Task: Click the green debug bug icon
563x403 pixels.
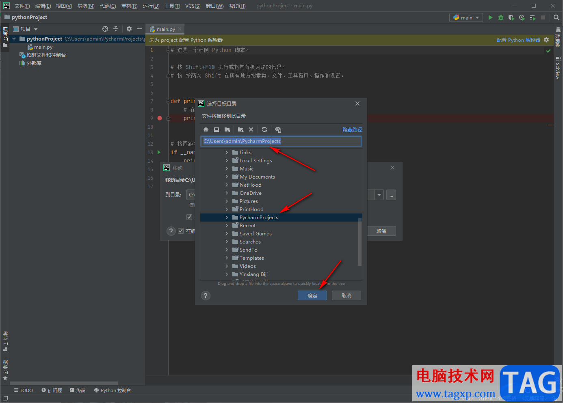Action: point(501,17)
